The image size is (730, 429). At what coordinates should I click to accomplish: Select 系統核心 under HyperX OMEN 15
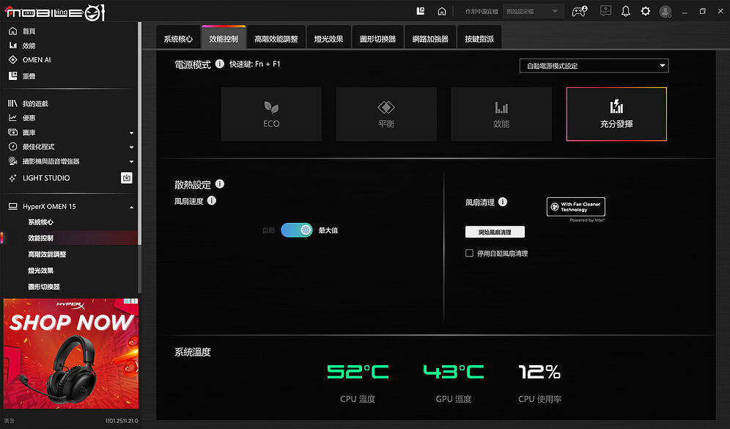pos(40,222)
